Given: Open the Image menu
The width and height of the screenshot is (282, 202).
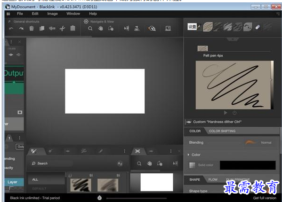Looking at the screenshot, I should (53, 14).
